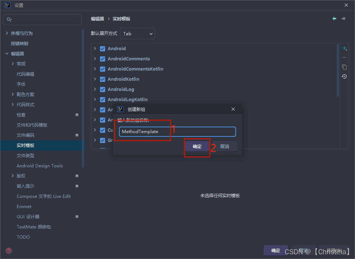355x259 pixels.
Task: Navigate back using the teal left arrow
Action: 334,19
